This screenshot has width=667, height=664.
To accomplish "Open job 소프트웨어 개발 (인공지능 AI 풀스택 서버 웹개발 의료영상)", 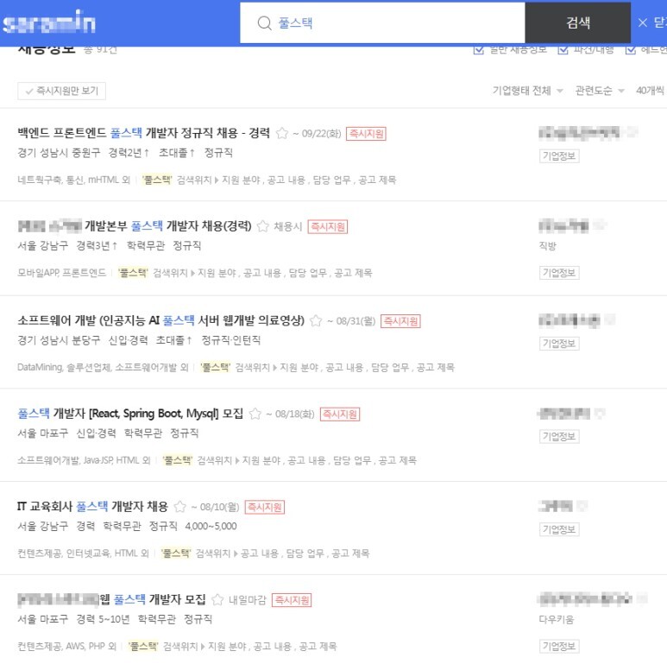I will pos(161,320).
